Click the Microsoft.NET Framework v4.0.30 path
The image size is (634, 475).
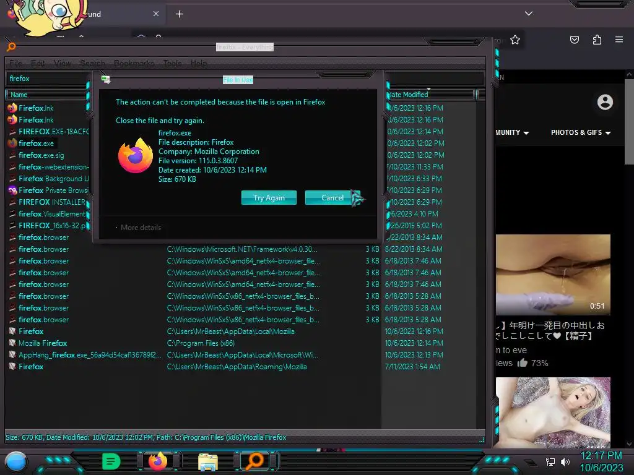(x=242, y=249)
